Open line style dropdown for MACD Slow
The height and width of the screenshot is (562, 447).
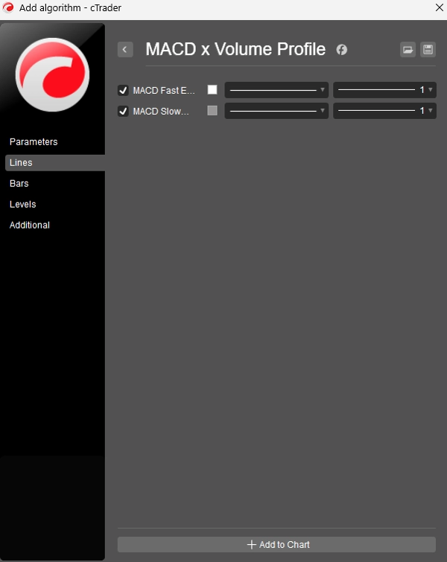tap(276, 111)
